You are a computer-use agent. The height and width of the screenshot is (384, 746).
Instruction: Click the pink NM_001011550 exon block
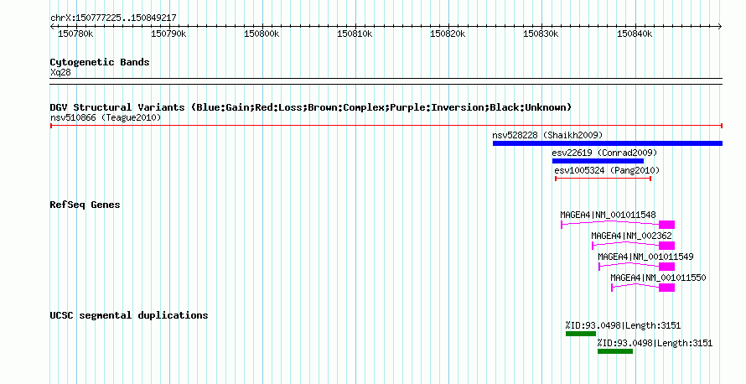[666, 288]
